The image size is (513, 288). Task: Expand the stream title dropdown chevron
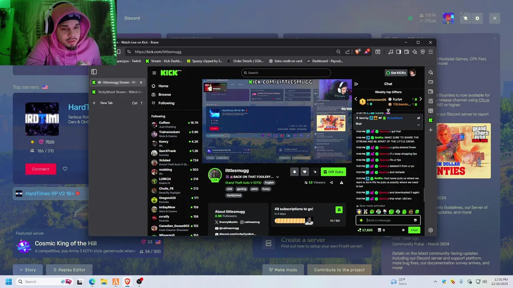pyautogui.click(x=277, y=177)
